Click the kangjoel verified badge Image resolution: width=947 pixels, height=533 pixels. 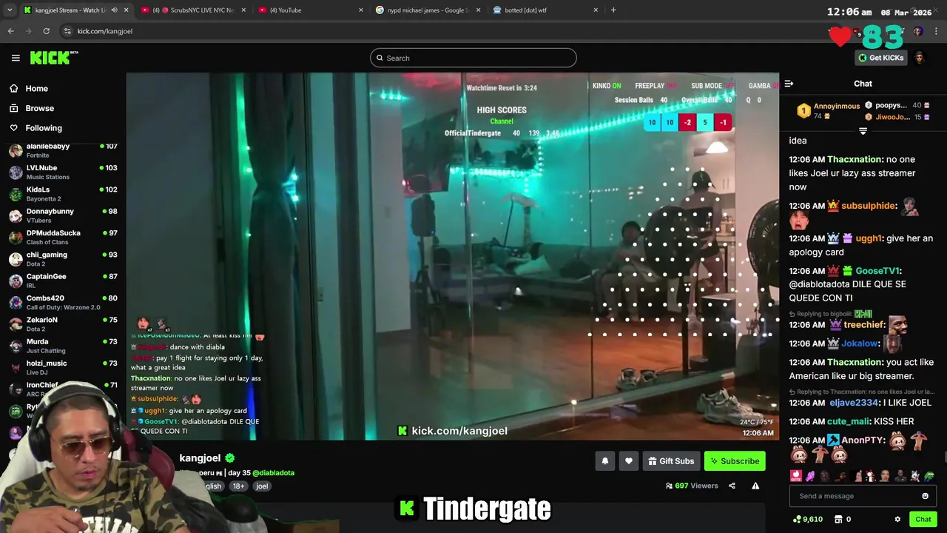(x=230, y=458)
